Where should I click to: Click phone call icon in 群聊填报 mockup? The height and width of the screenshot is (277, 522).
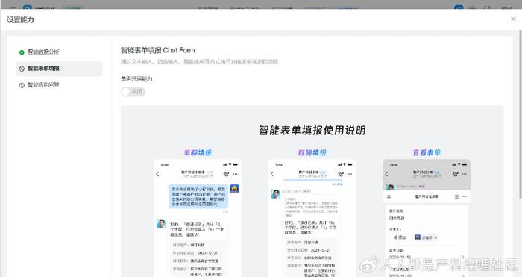click(341, 174)
